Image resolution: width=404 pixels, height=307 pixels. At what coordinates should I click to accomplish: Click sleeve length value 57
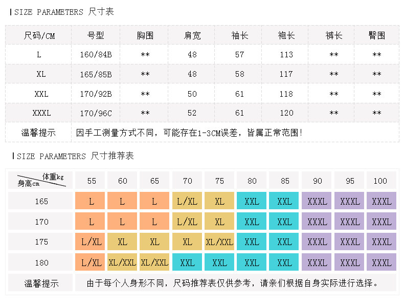click(240, 55)
